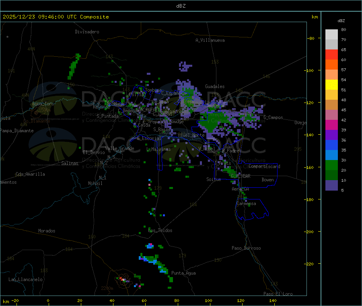The width and height of the screenshot is (362, 306).
Task: Click the S_Pintada map label
Action: [107, 116]
